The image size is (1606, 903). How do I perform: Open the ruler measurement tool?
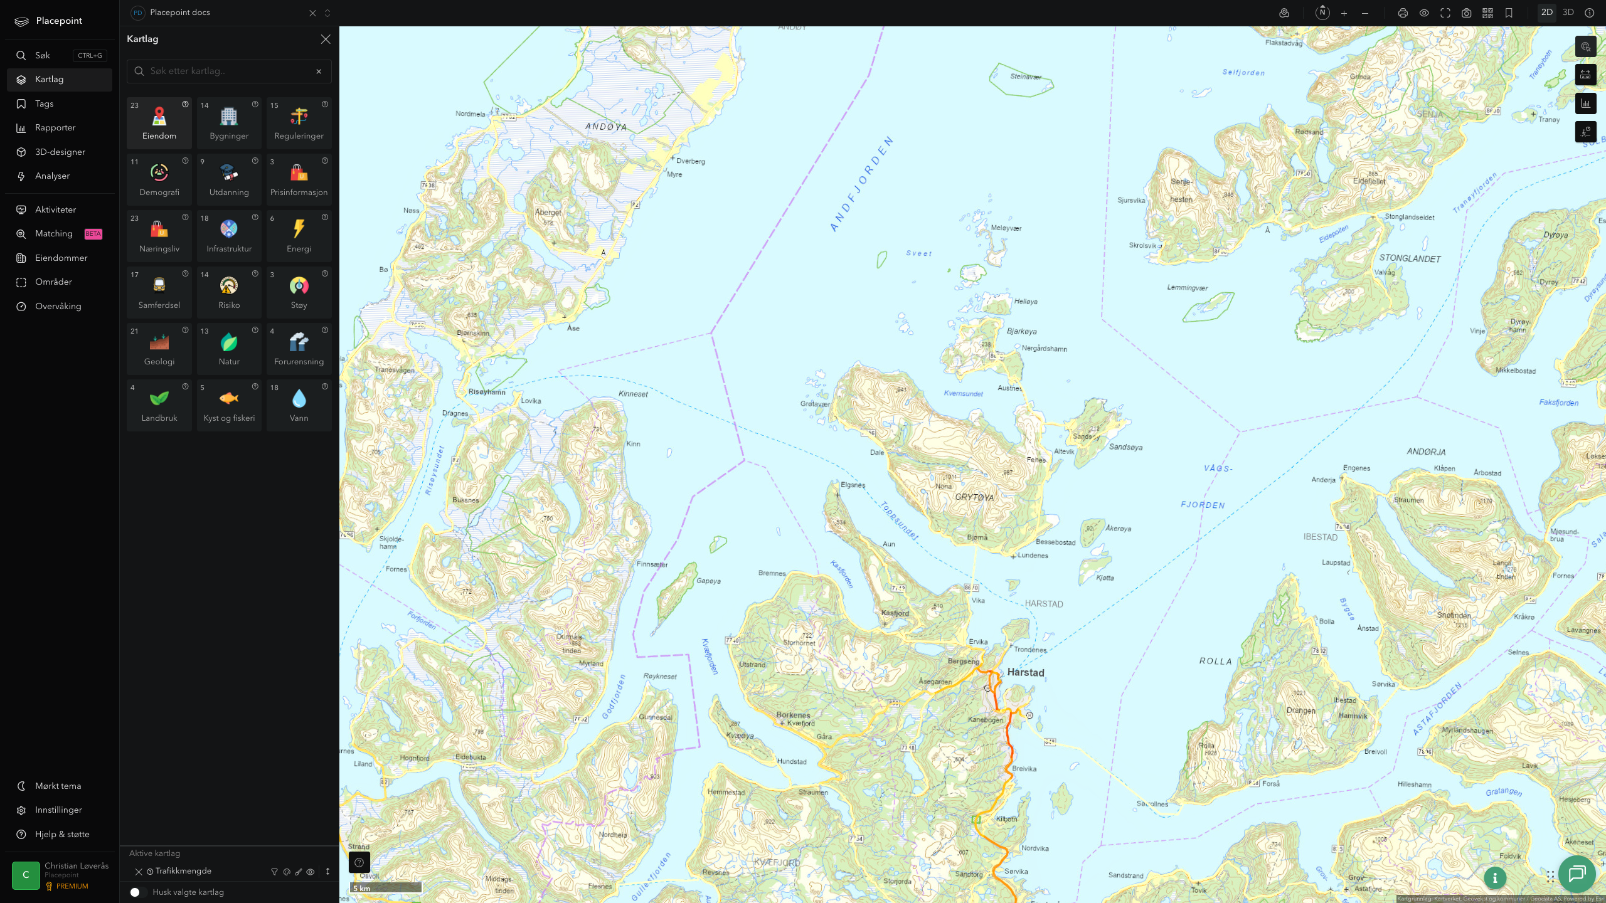click(x=1585, y=75)
